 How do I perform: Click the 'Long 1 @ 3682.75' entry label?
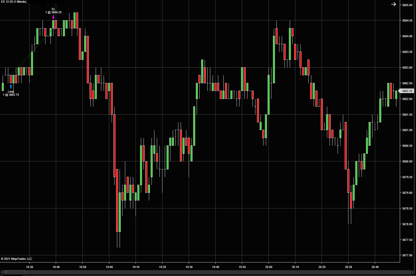pos(11,93)
